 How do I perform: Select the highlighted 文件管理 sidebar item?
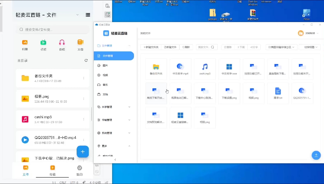click(114, 56)
